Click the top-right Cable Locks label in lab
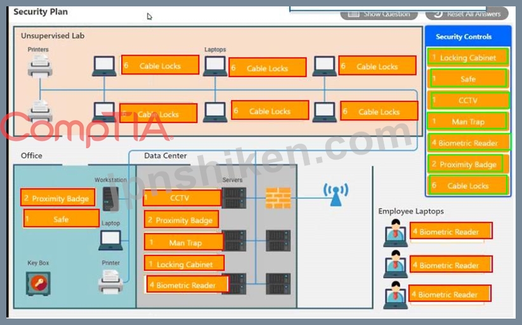This screenshot has height=325, width=522. point(377,66)
